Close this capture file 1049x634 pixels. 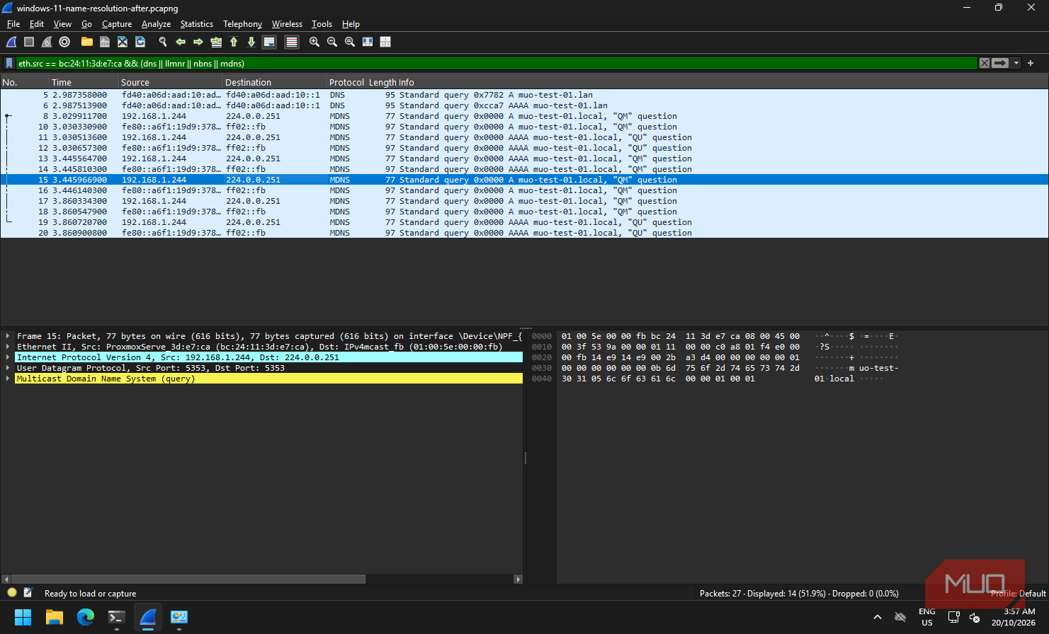(123, 42)
